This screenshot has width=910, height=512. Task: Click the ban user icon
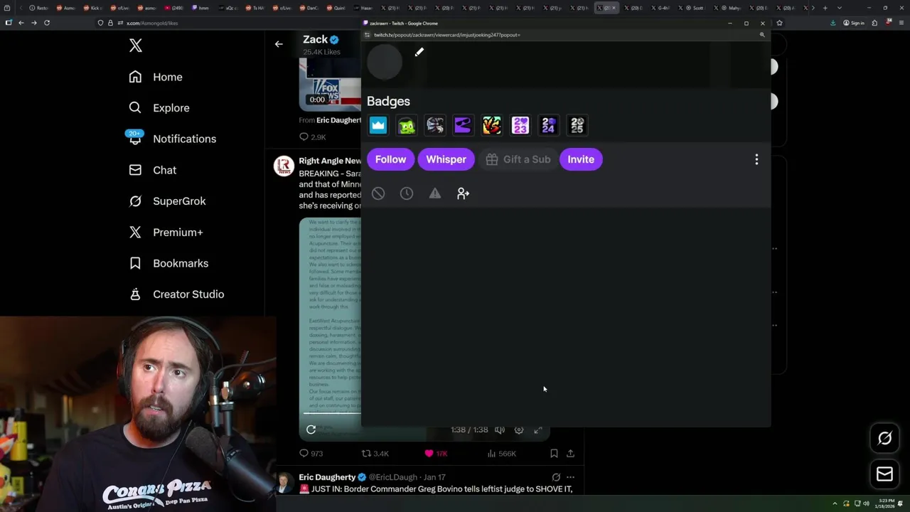click(x=378, y=193)
